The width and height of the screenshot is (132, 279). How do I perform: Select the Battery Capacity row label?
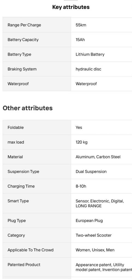pos(23,40)
